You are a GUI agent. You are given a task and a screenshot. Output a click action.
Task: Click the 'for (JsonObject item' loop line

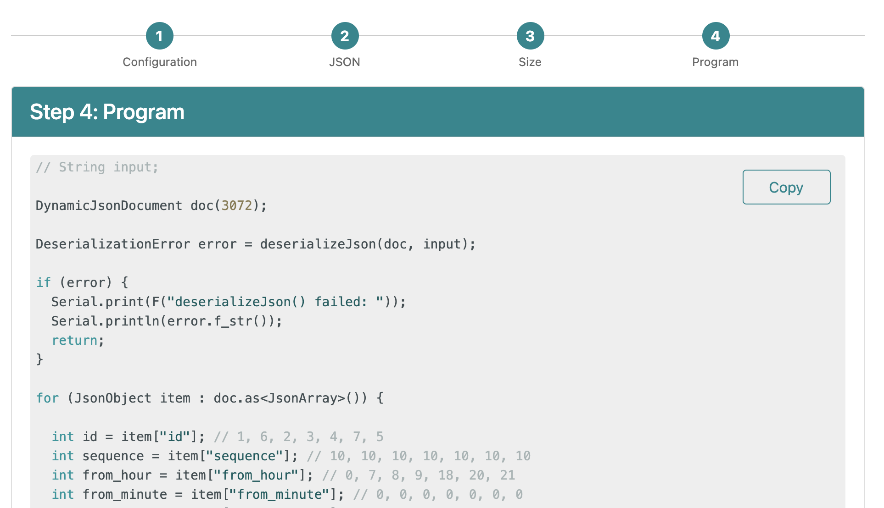210,398
